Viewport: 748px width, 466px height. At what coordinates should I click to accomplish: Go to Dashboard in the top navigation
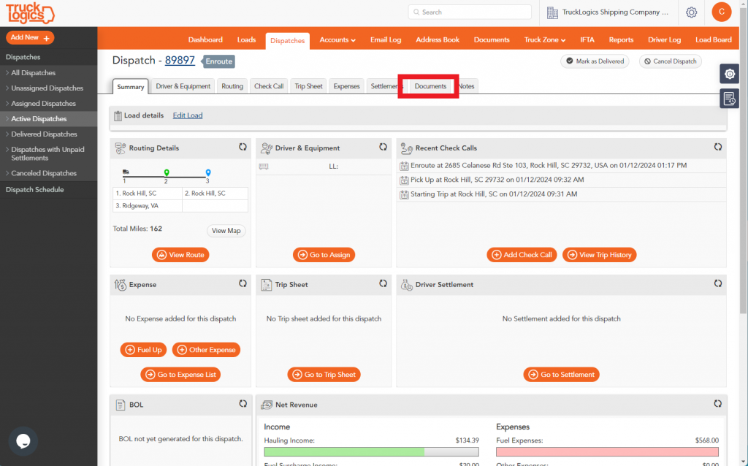(x=205, y=40)
